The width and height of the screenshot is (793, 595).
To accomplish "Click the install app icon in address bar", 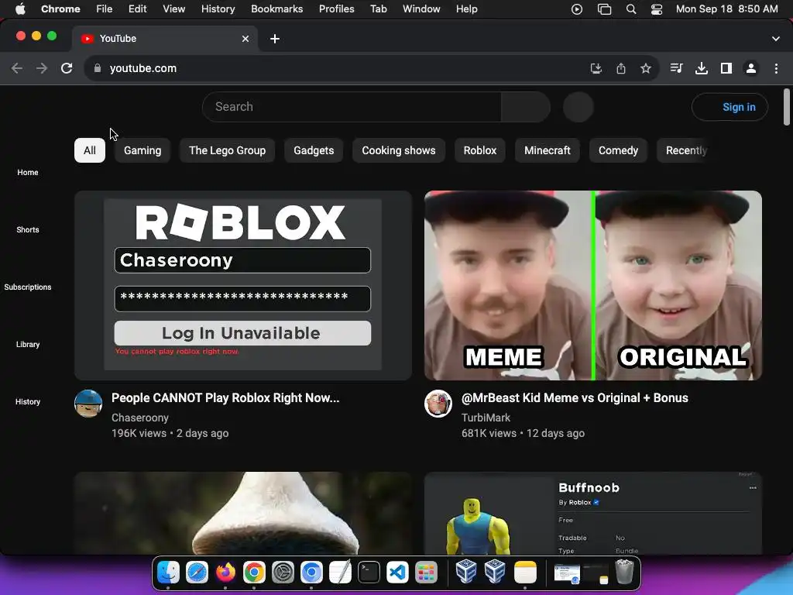I will (596, 68).
